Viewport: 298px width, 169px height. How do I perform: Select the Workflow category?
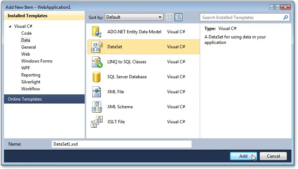click(x=30, y=89)
